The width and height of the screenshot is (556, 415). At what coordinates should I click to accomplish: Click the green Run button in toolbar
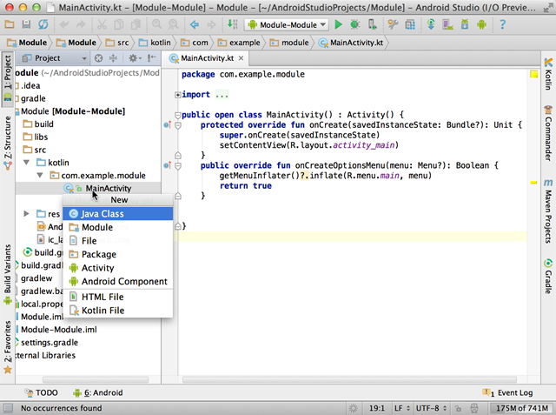tap(339, 24)
